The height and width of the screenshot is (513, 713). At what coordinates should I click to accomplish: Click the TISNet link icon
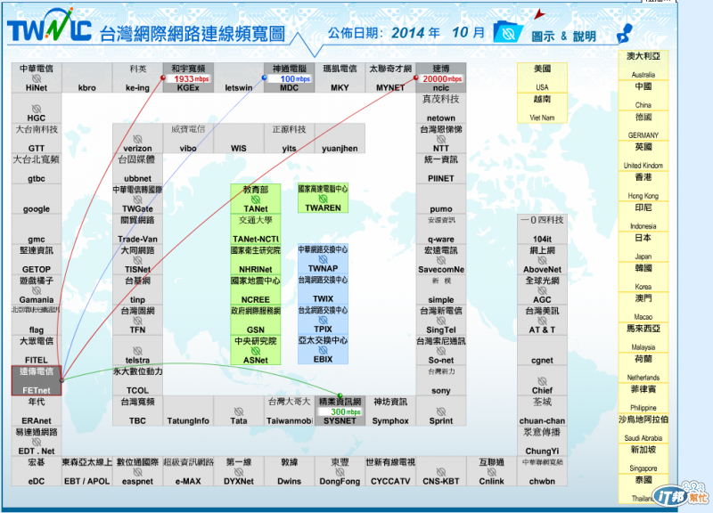pyautogui.click(x=137, y=260)
